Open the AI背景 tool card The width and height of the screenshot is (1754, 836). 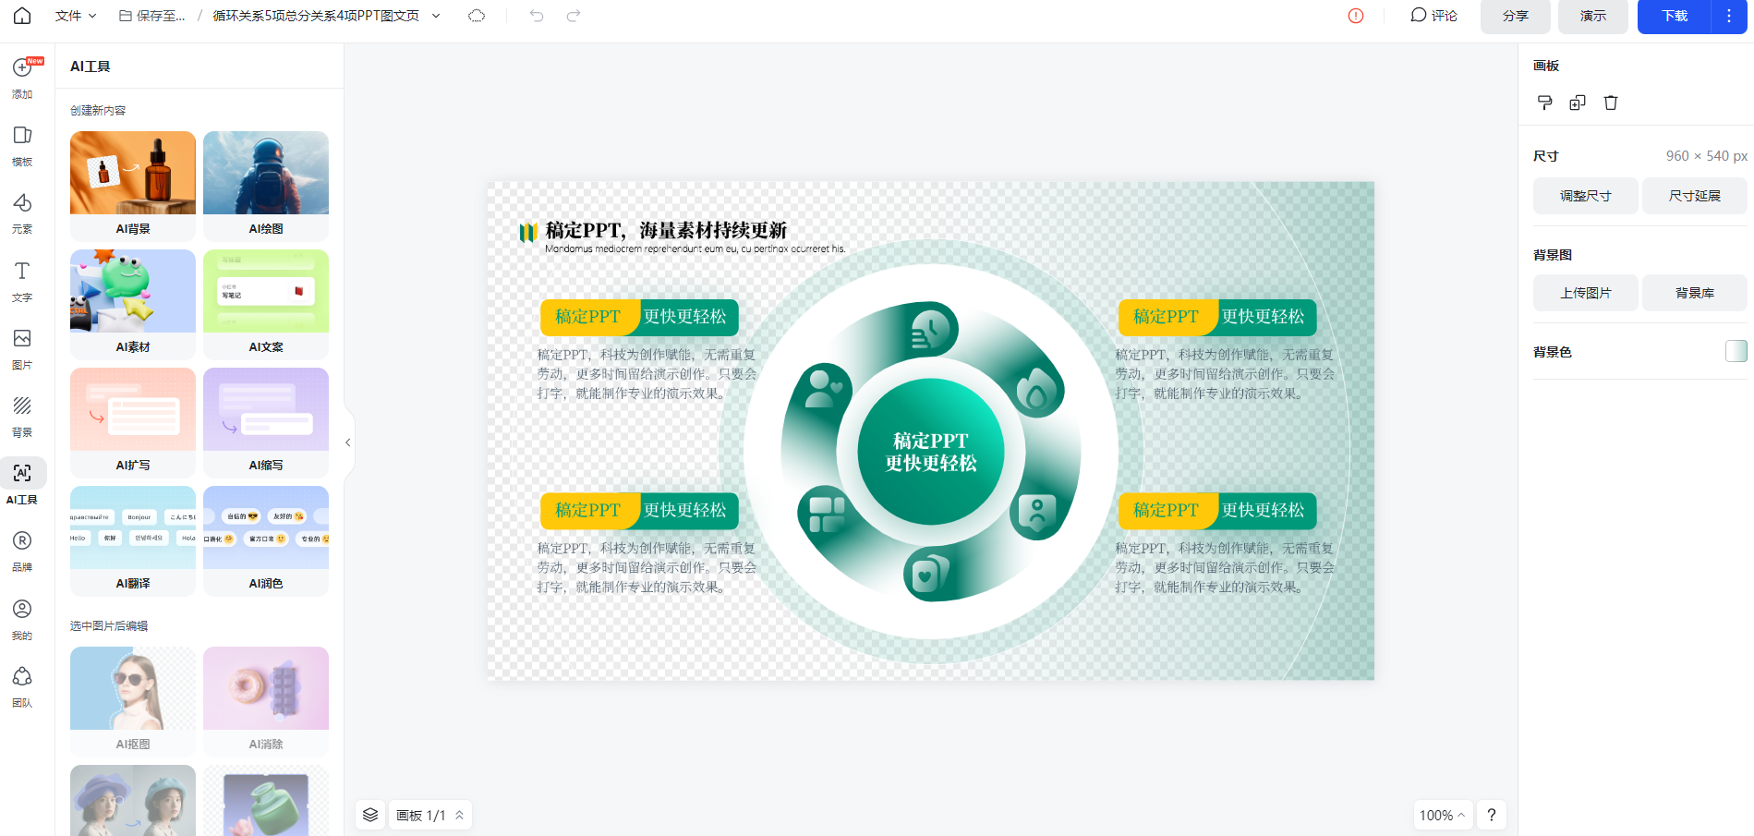point(133,186)
